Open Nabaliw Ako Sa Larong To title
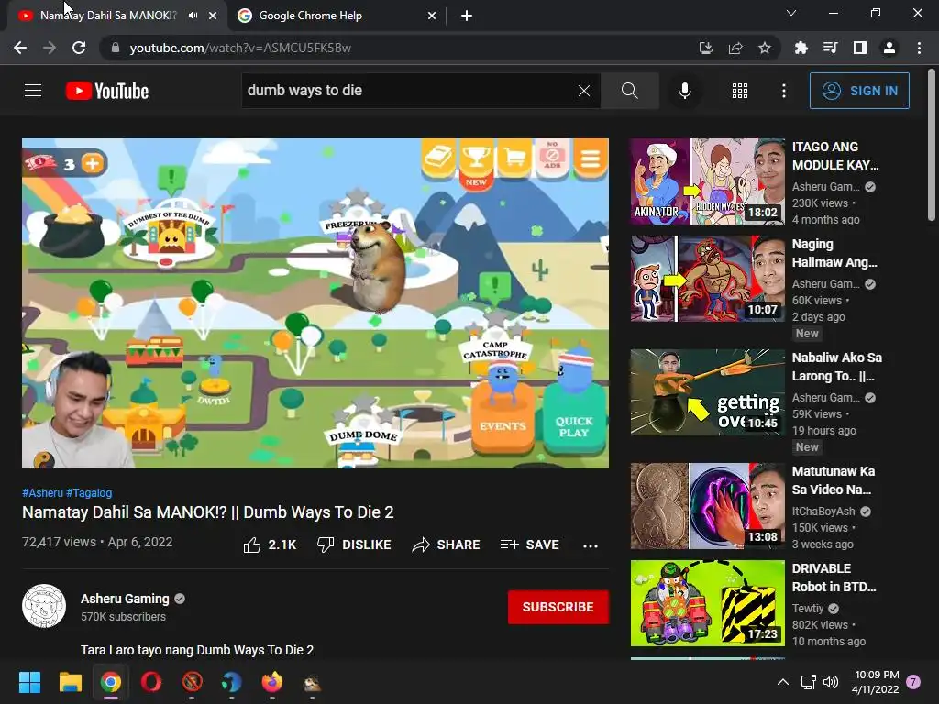The height and width of the screenshot is (704, 939). pyautogui.click(x=836, y=367)
